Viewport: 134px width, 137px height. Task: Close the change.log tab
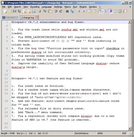(x=36, y=17)
